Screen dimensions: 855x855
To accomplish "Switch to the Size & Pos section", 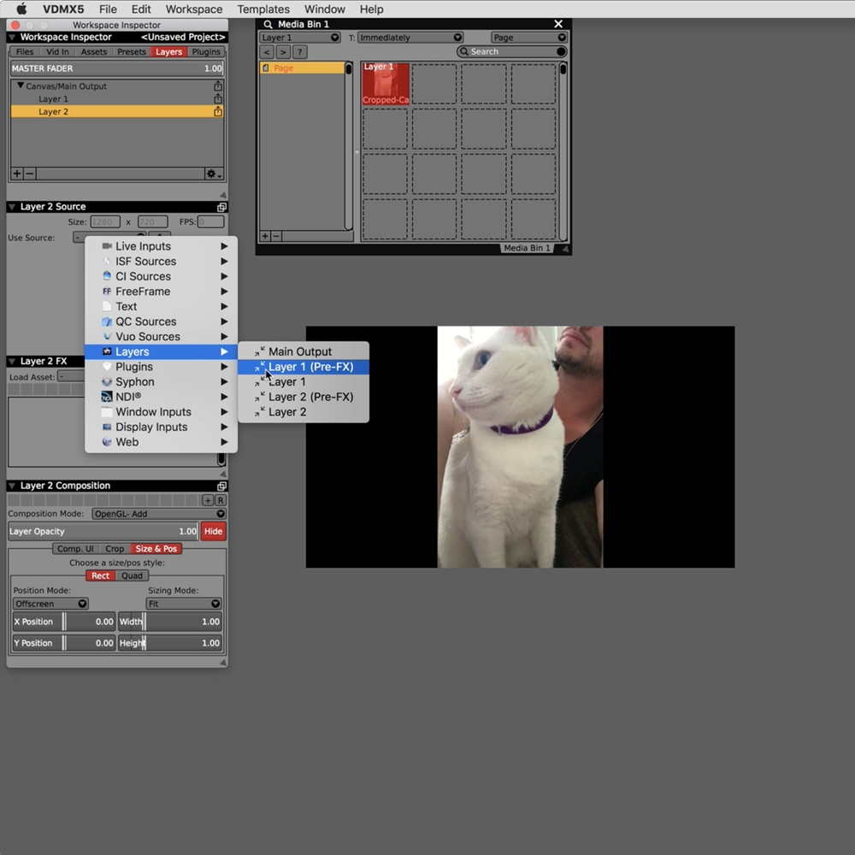I will coord(156,549).
